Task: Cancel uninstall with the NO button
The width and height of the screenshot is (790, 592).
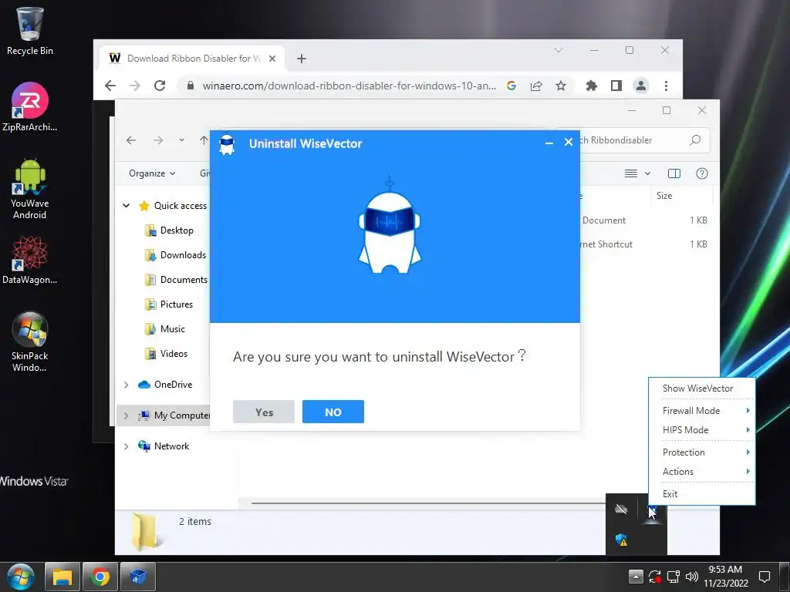Action: coord(333,412)
